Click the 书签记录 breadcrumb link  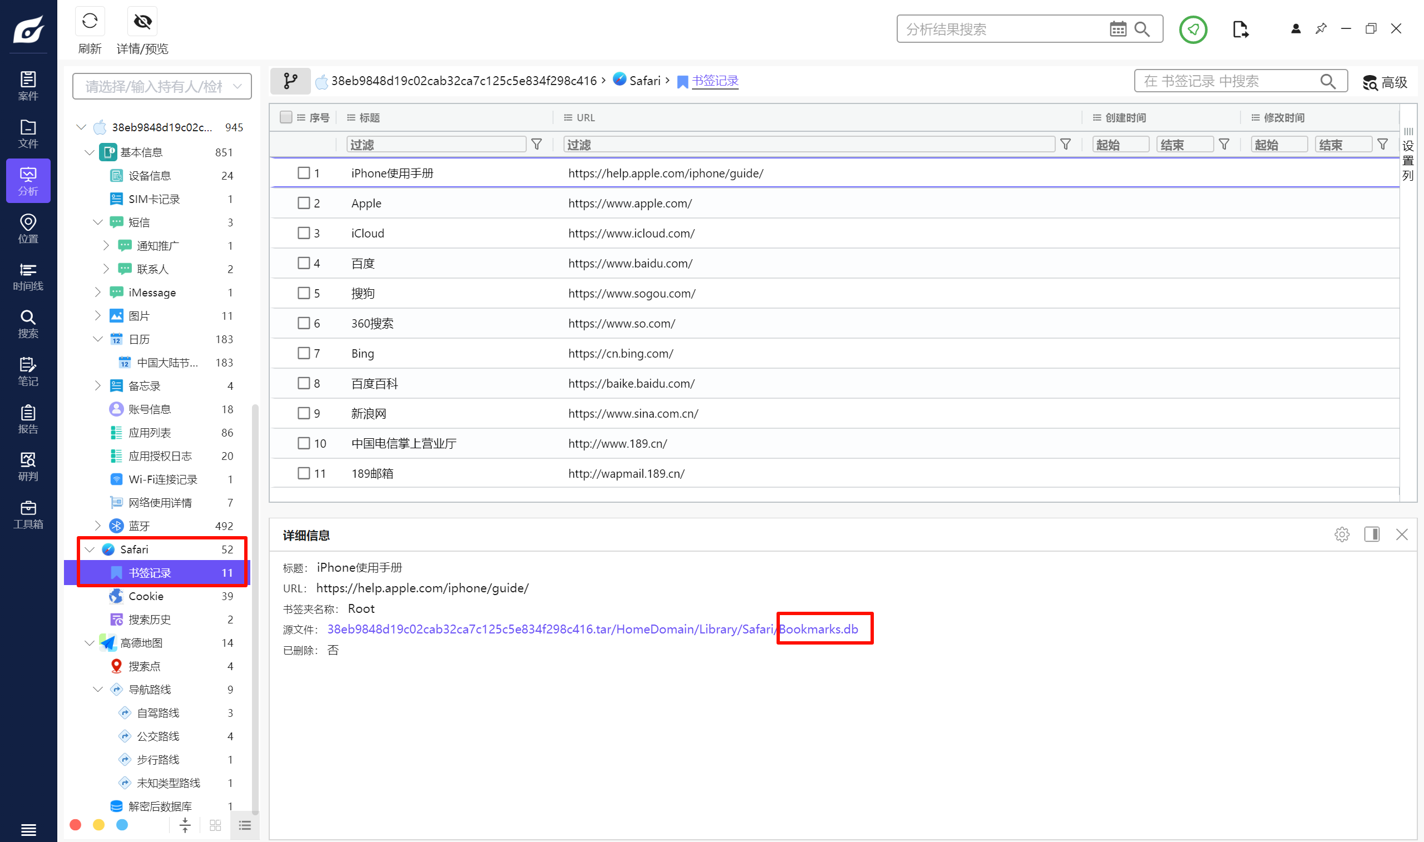pos(715,81)
